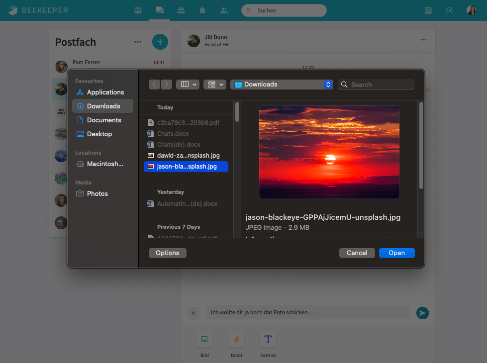Click the preview pane vertical scrollbar
The width and height of the screenshot is (487, 363).
click(x=421, y=145)
